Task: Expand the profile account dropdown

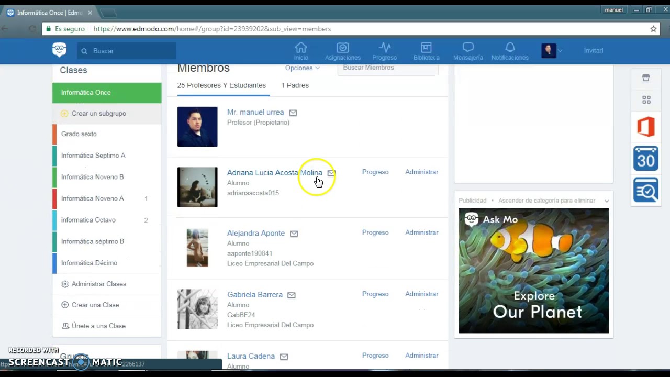Action: pos(560,50)
